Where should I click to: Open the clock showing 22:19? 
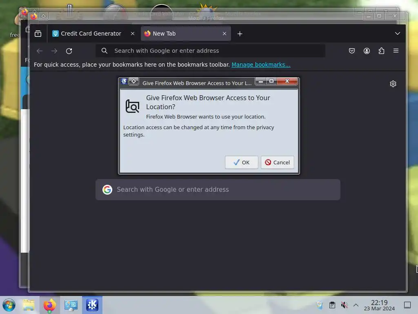click(x=379, y=305)
